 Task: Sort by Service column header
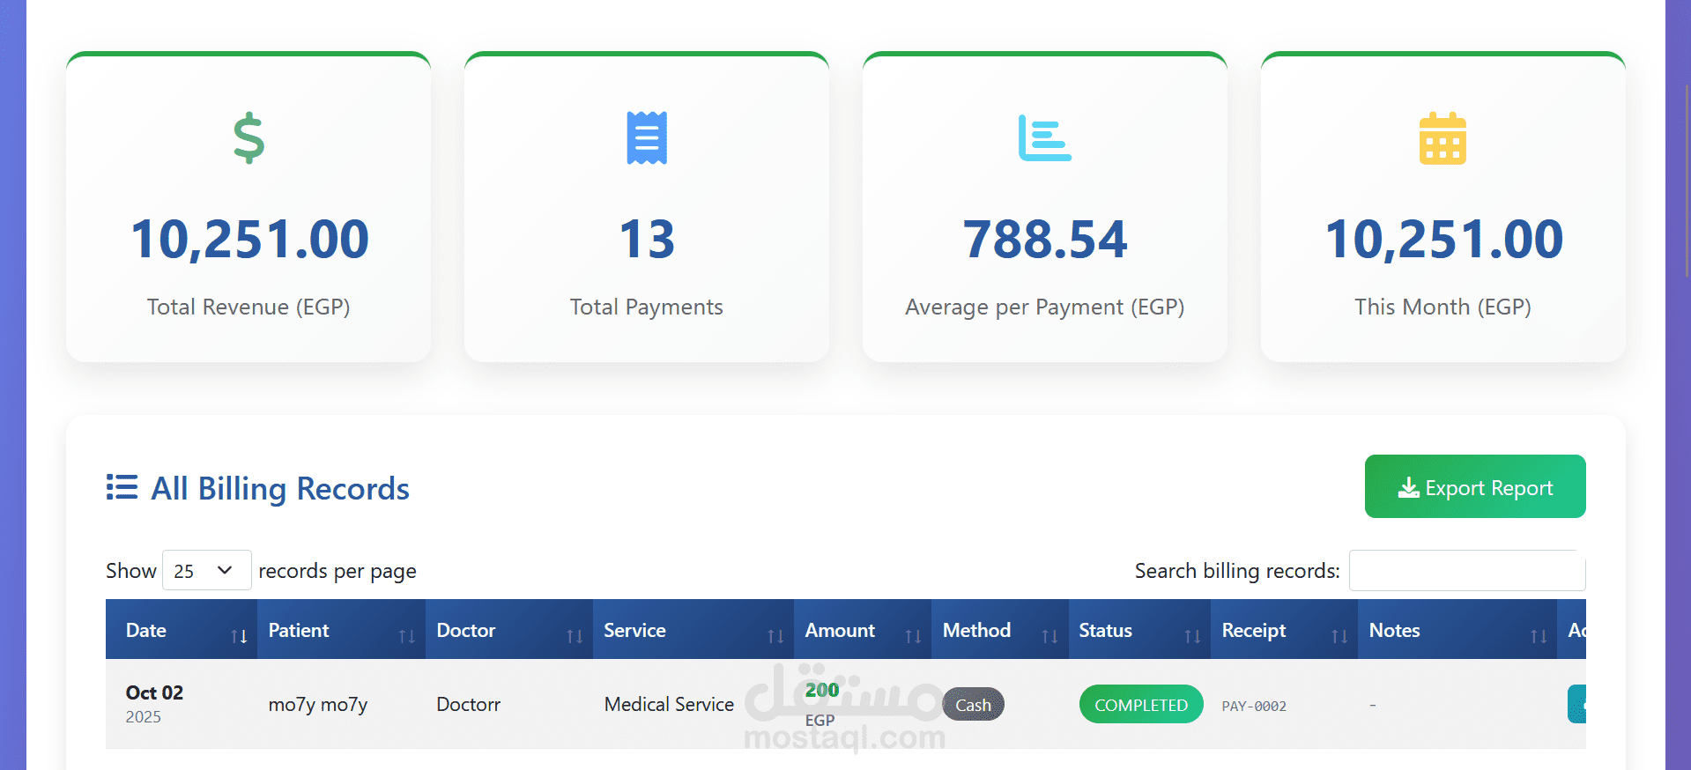693,630
